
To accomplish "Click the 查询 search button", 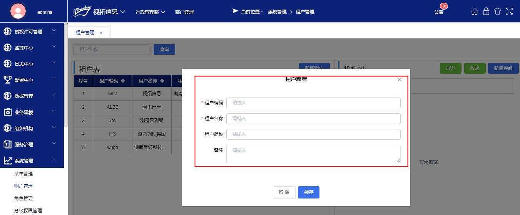I will pos(164,50).
